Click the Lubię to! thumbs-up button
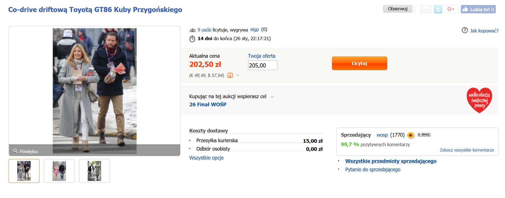Viewport: 505px width, 198px height. point(478,9)
